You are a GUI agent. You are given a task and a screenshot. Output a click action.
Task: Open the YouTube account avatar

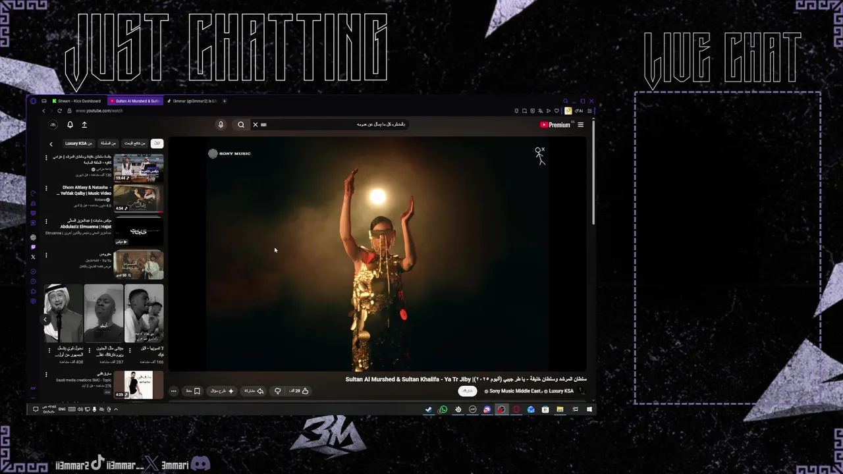53,124
